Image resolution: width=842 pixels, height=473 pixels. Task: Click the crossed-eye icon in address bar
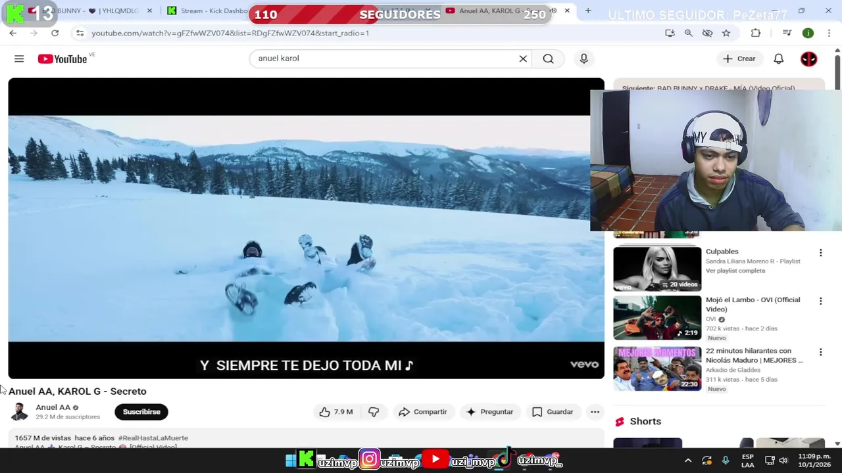click(707, 33)
